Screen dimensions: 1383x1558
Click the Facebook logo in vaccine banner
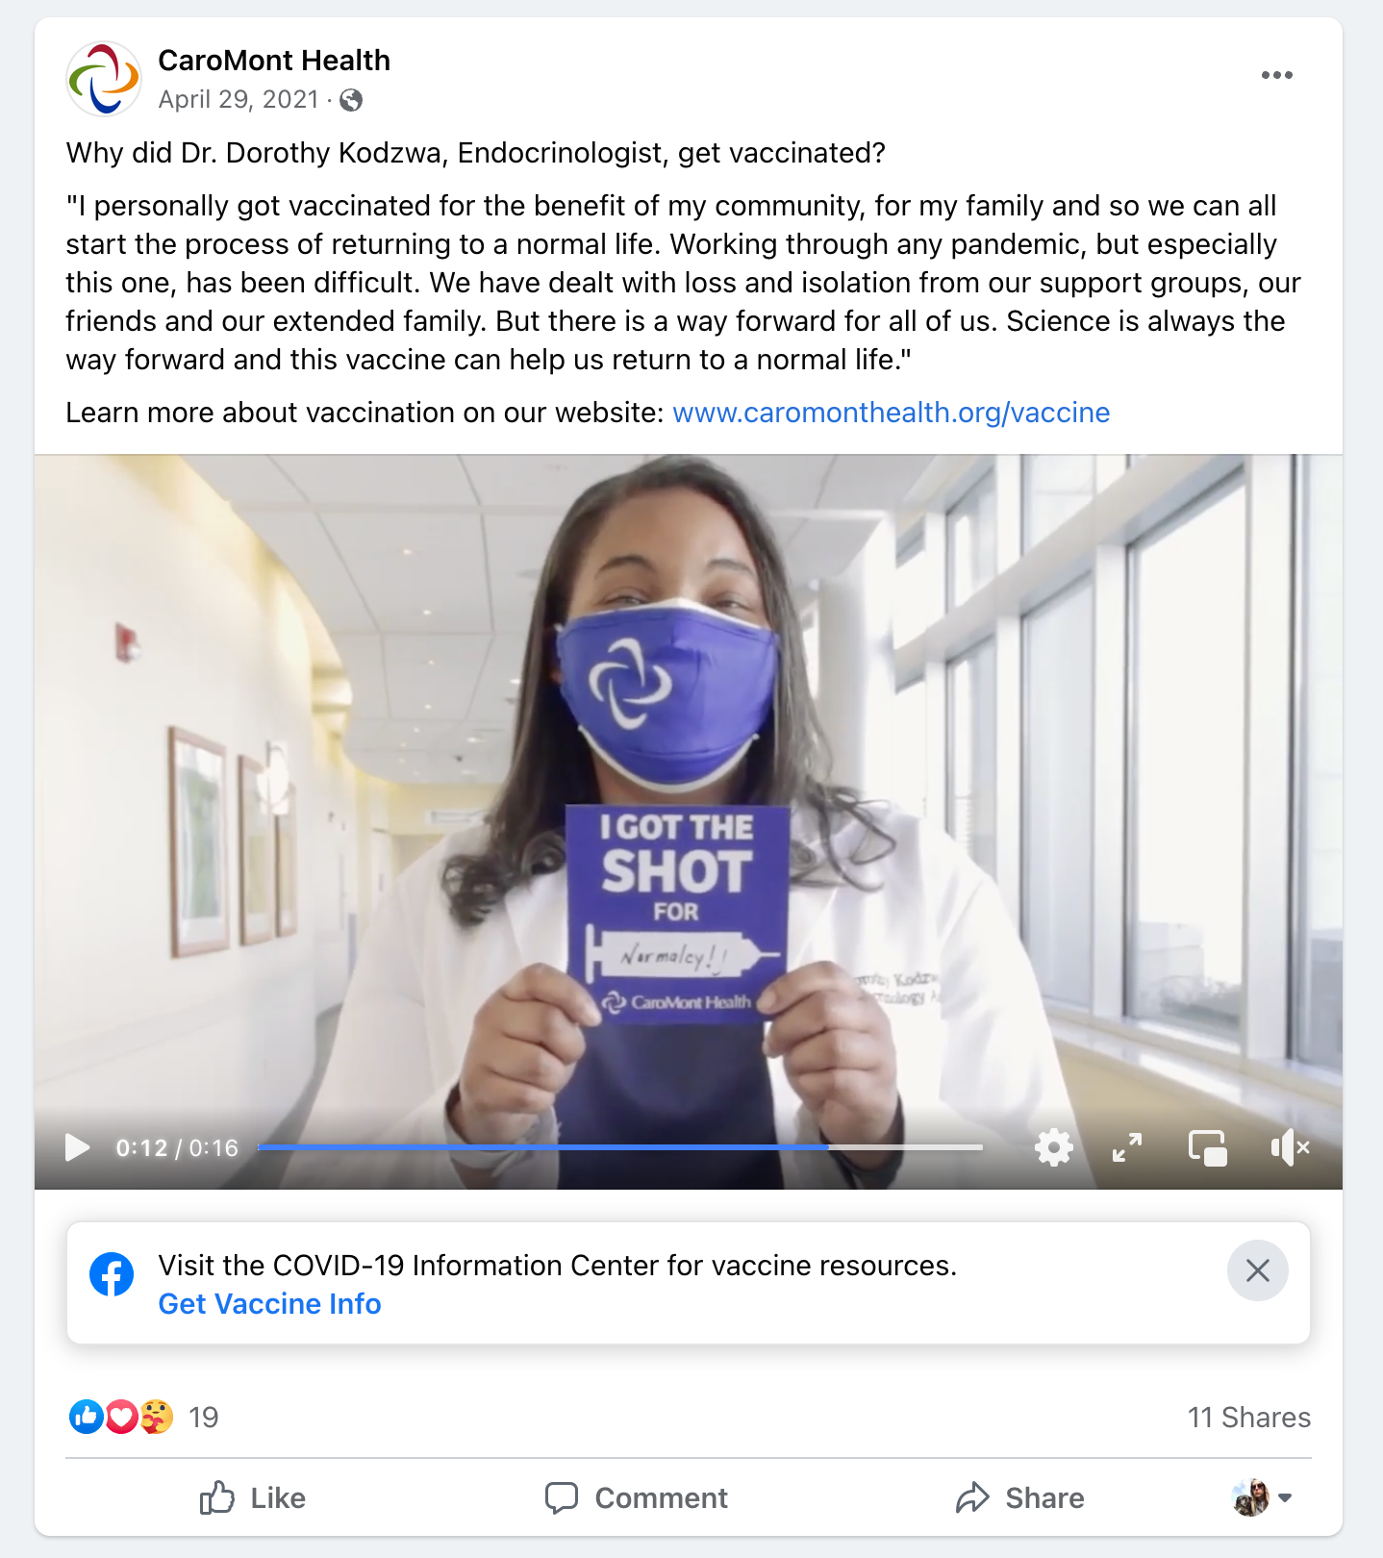[112, 1275]
